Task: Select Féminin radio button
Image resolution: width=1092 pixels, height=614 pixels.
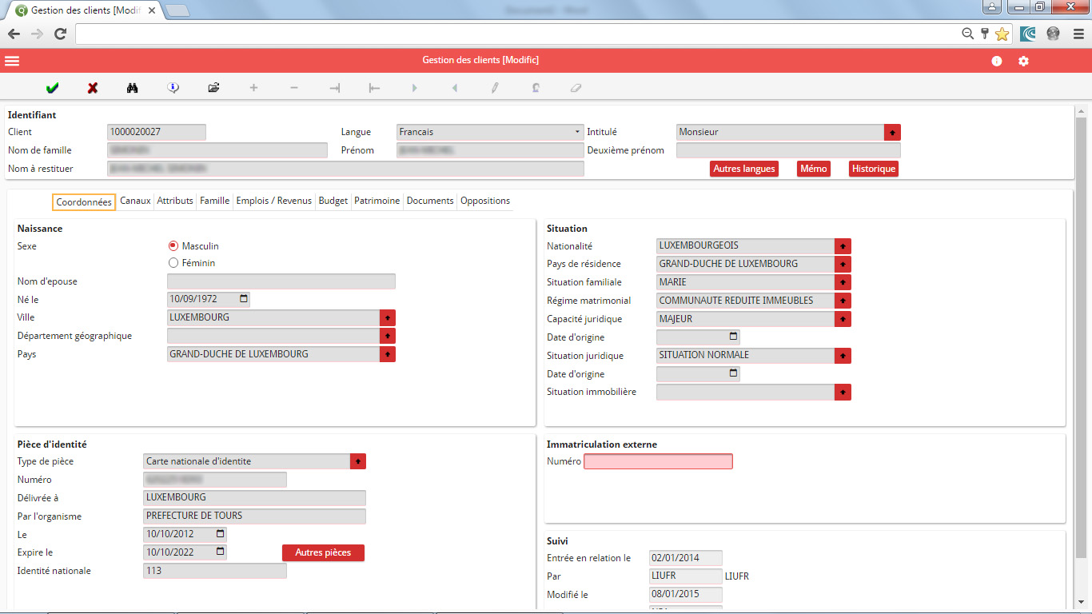Action: pos(173,263)
